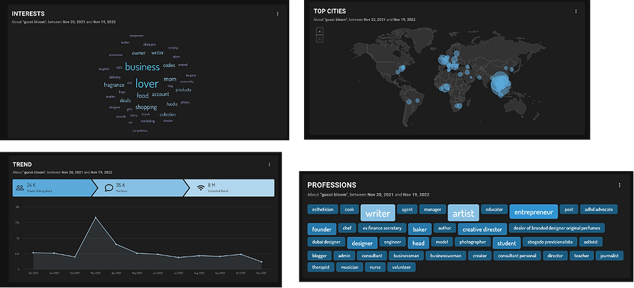The height and width of the screenshot is (288, 634).
Task: Click the 'designer' profession tag
Action: pyautogui.click(x=362, y=243)
